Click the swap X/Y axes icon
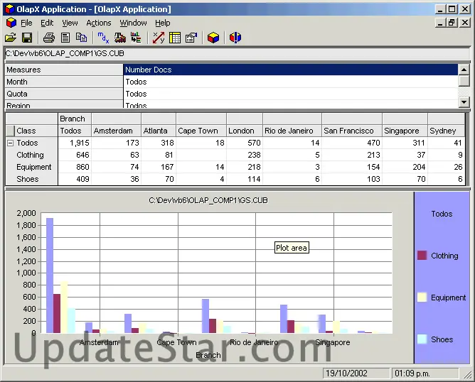The image size is (475, 382). (x=158, y=38)
